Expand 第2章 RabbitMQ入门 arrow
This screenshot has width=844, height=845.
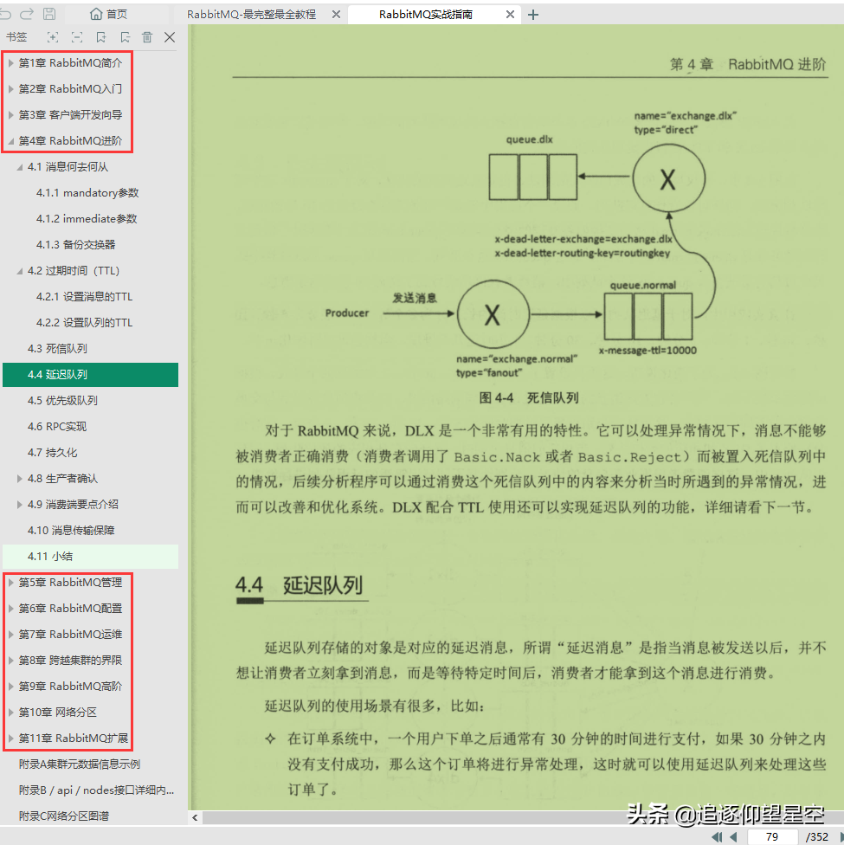[10, 89]
